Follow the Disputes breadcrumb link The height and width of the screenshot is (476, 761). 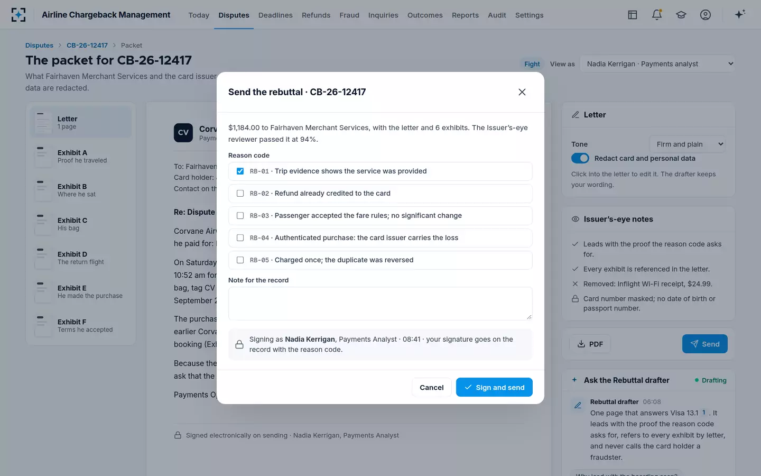(39, 45)
